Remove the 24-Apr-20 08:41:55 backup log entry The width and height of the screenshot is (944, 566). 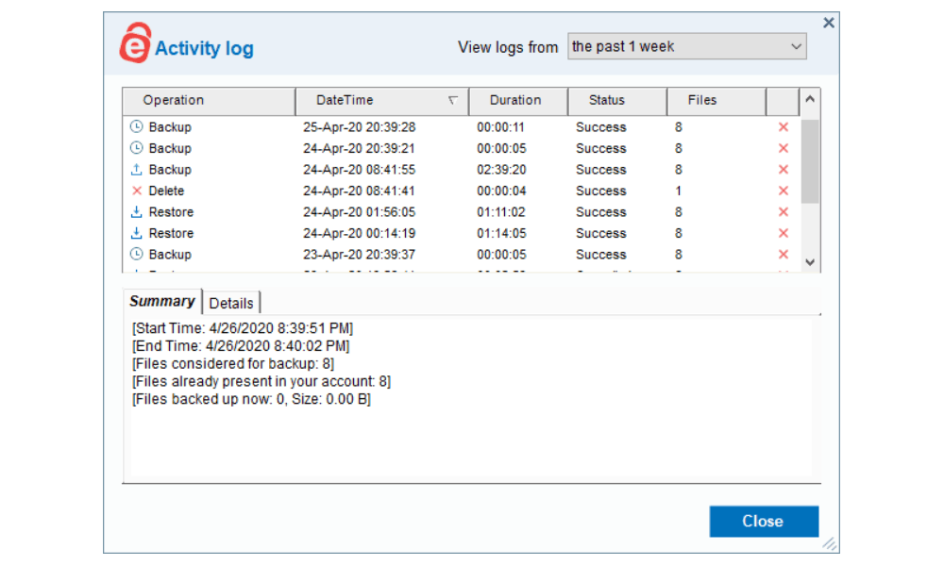tap(784, 170)
